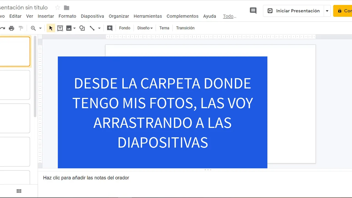Click the presentation title text
352x198 pixels.
tap(24, 8)
